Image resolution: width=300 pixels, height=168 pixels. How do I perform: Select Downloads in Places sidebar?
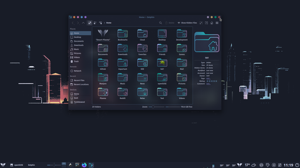click(80, 45)
